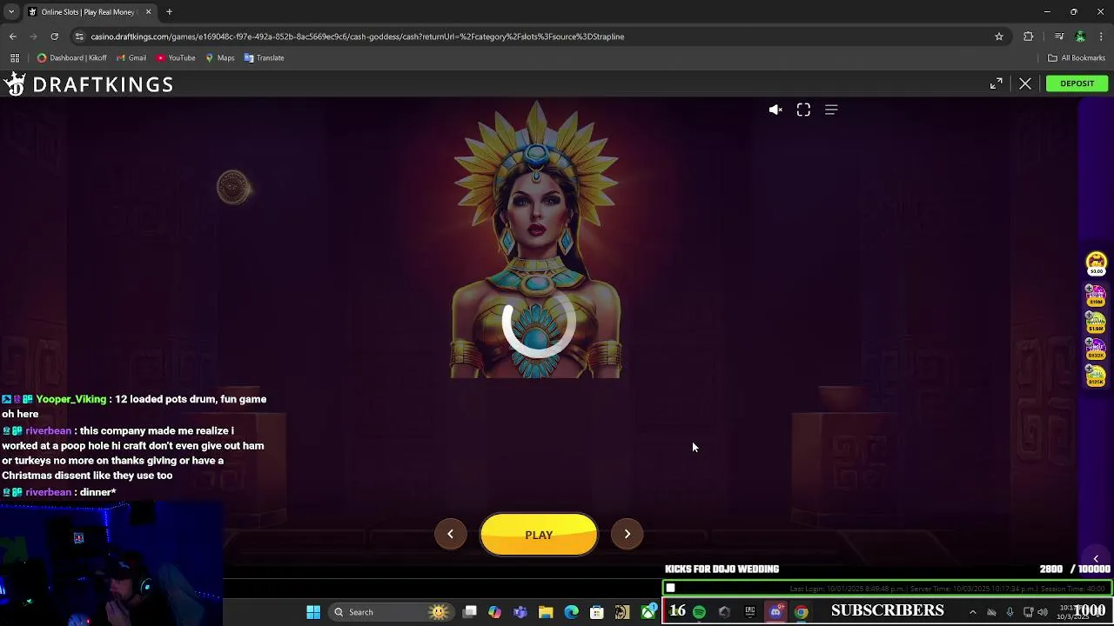
Task: Unmute the game sound speaker icon
Action: pyautogui.click(x=775, y=110)
